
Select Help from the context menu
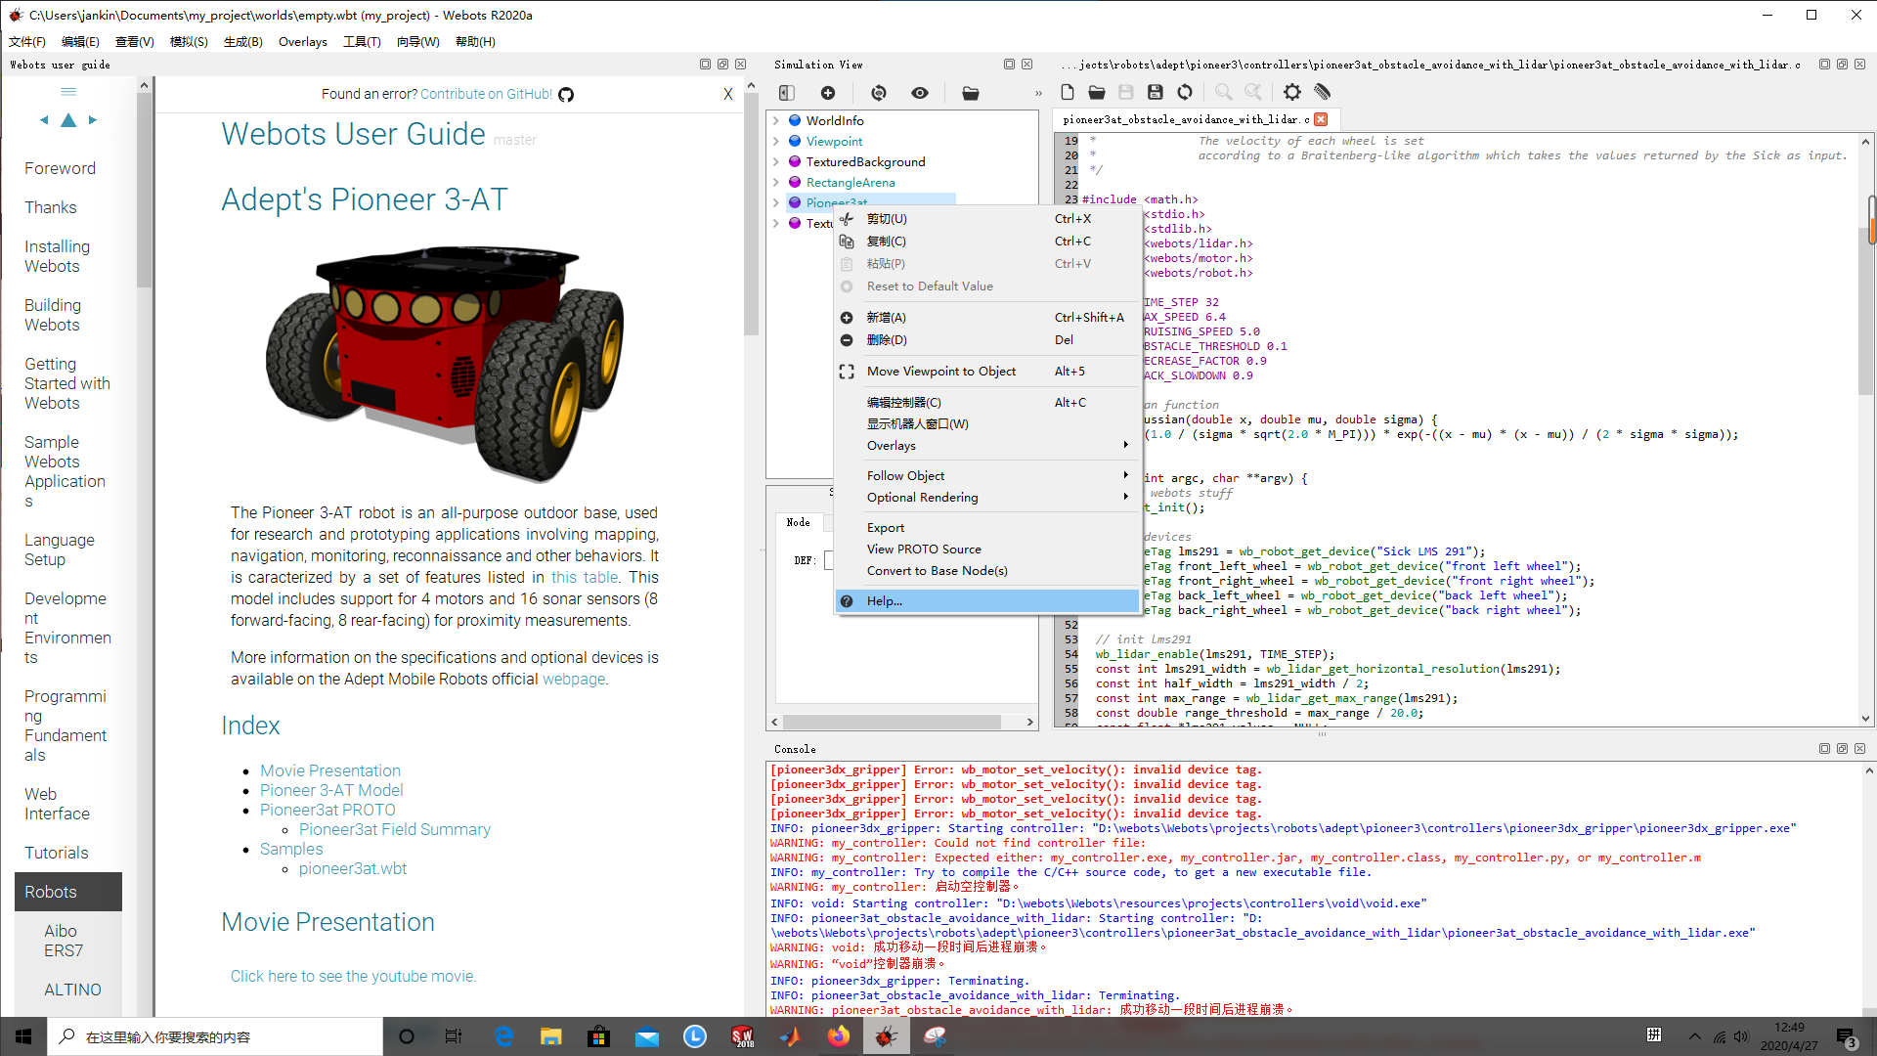coord(883,600)
